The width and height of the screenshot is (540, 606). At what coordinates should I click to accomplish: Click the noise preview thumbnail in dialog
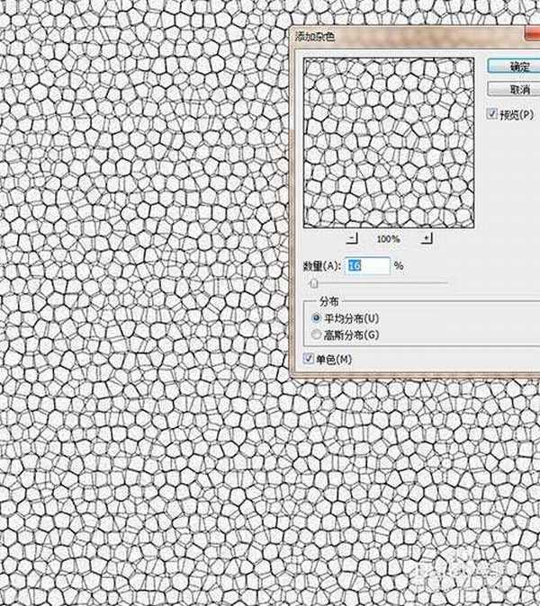click(x=390, y=142)
